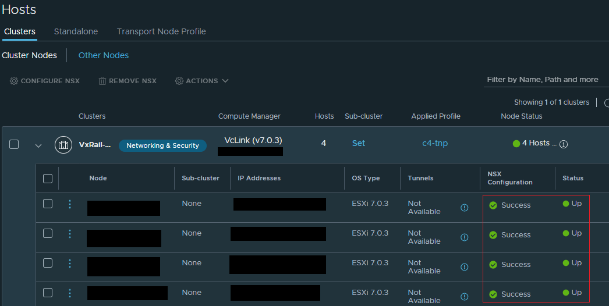Click the green dot beside 4 Hosts

point(516,144)
